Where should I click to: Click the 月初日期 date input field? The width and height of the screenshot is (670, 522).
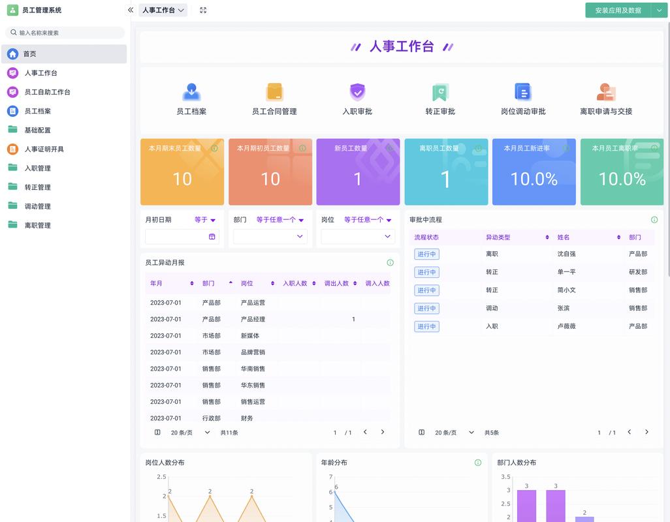(182, 236)
